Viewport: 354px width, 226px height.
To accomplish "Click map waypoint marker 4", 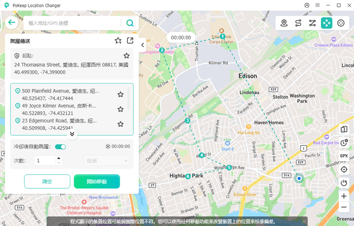I will coord(202,155).
